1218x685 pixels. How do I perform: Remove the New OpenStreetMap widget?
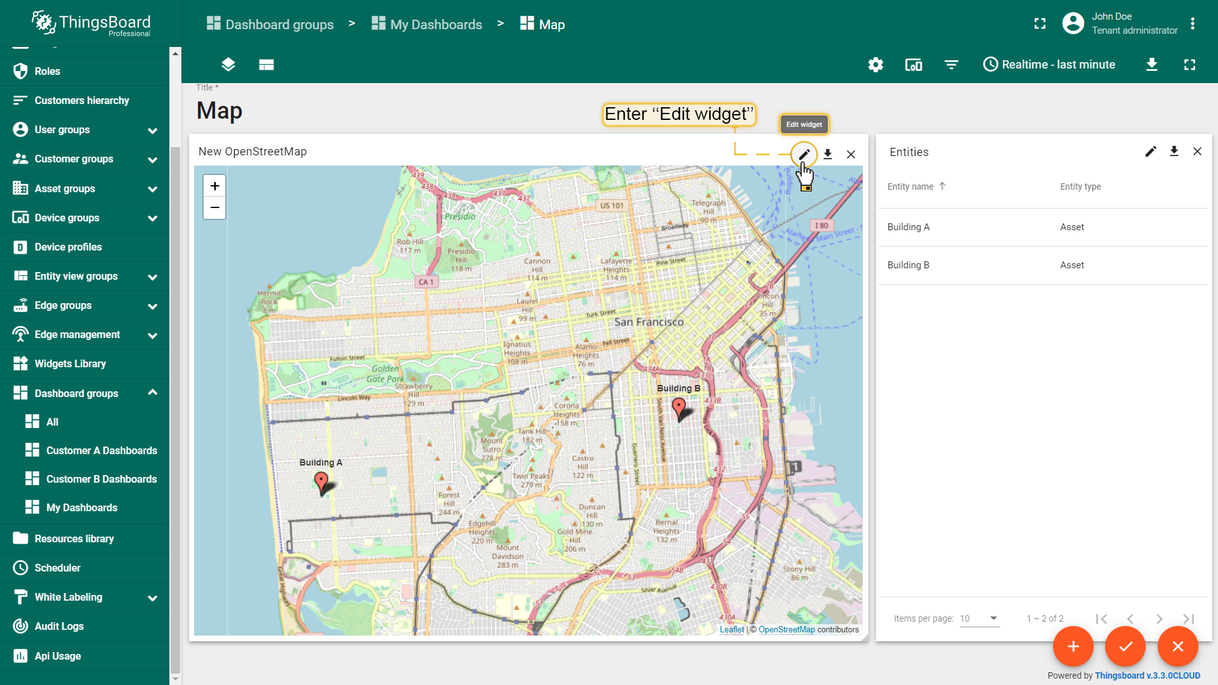pos(851,154)
